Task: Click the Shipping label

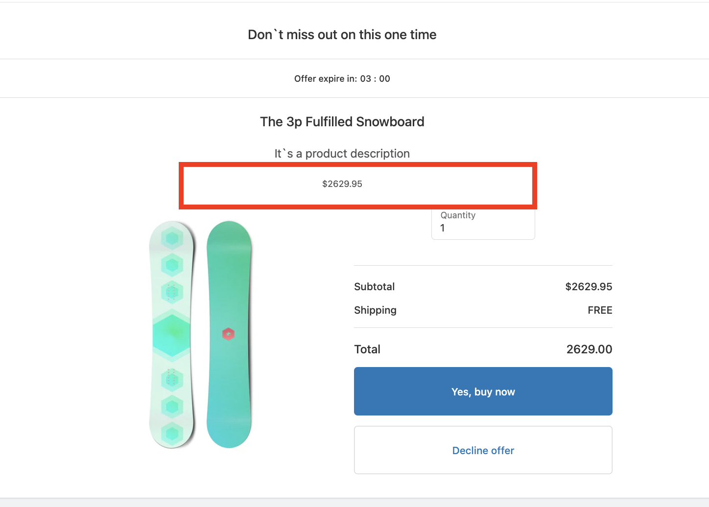Action: point(376,310)
